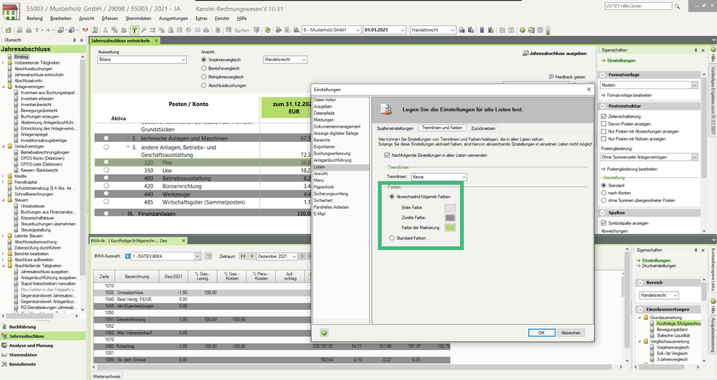Switch to Spalteneinstellungen tab in dialog
This screenshot has height=380, width=717.
pos(395,128)
